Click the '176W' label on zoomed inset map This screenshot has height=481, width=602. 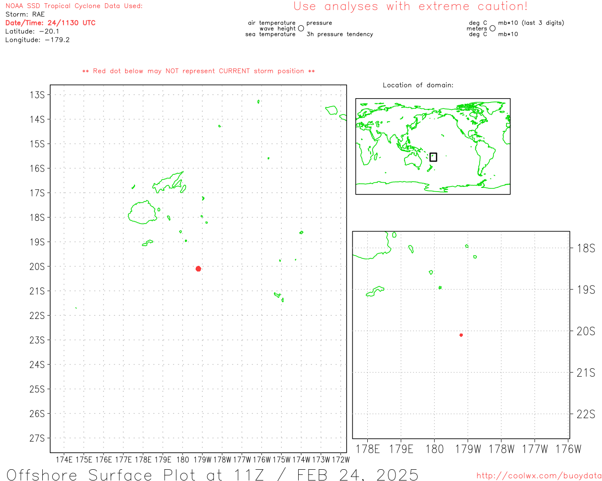click(569, 449)
